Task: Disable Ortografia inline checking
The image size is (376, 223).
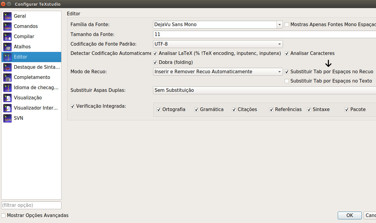Action: tap(159, 110)
